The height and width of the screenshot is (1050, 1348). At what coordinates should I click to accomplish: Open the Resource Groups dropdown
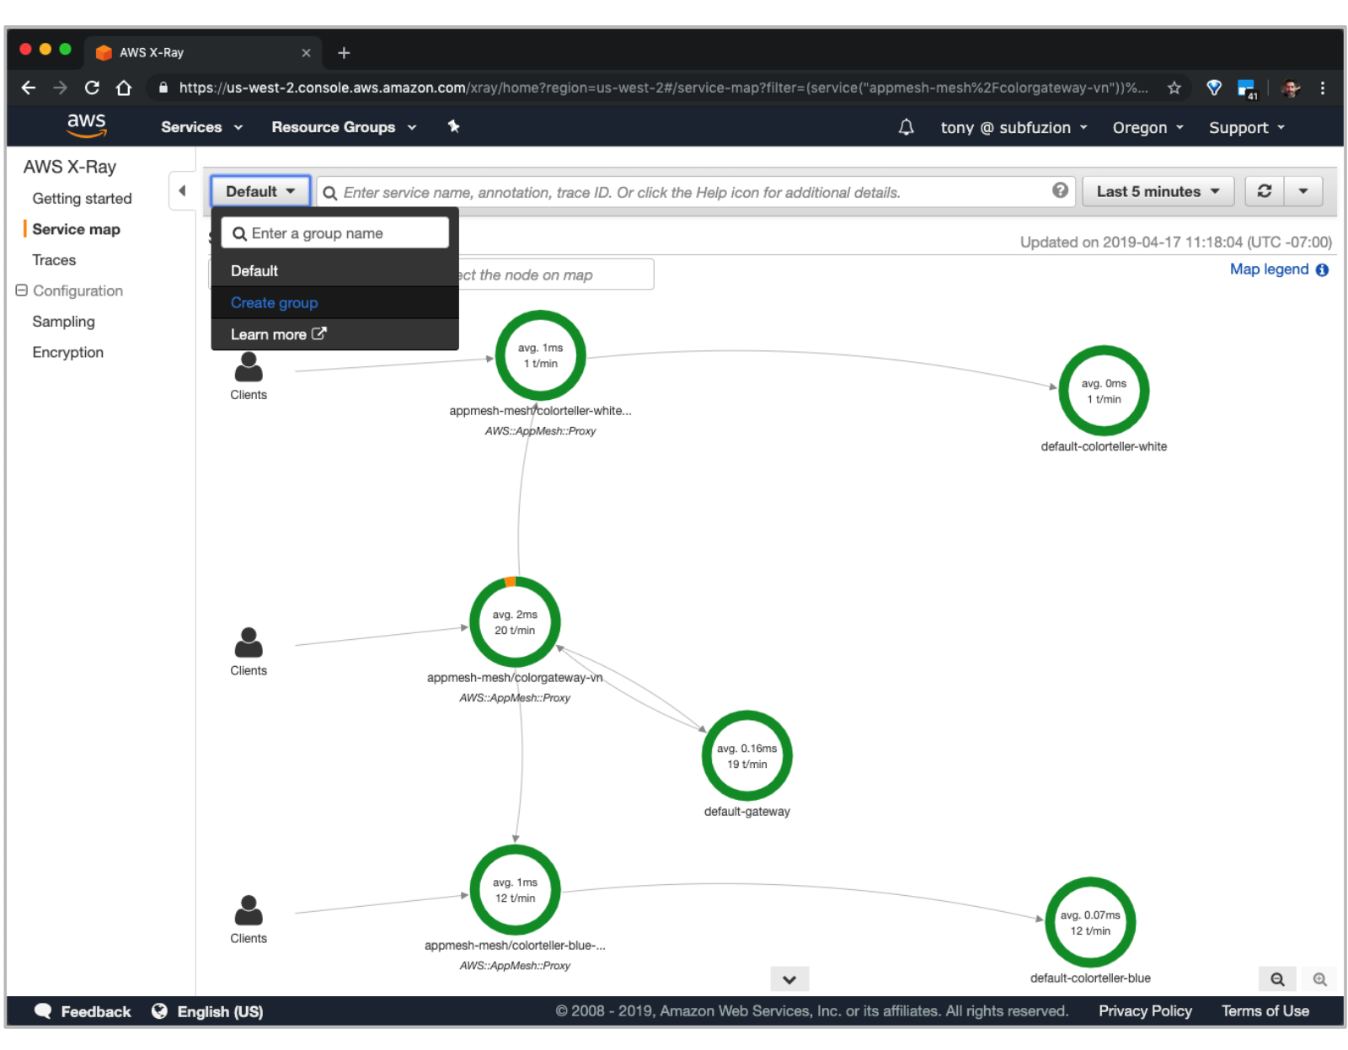point(344,127)
